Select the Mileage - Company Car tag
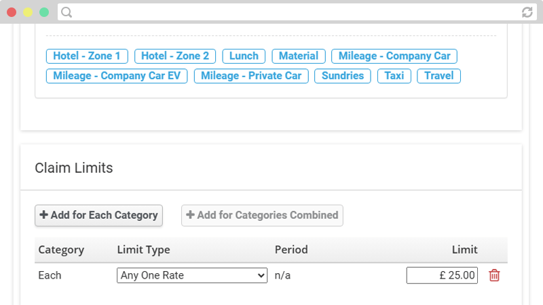The width and height of the screenshot is (543, 305). click(x=394, y=56)
